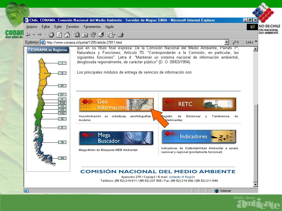
Task: Click the 'Geoinformación en coberturas' description text
Action: click(115, 118)
